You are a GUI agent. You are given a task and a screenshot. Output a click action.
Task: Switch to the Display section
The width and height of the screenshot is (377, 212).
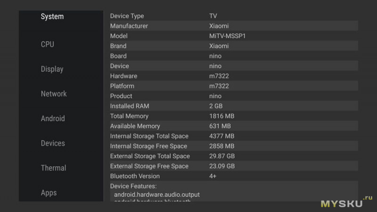[52, 69]
